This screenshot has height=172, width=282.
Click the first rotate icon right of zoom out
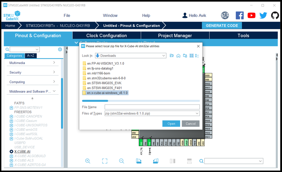tap(139, 161)
